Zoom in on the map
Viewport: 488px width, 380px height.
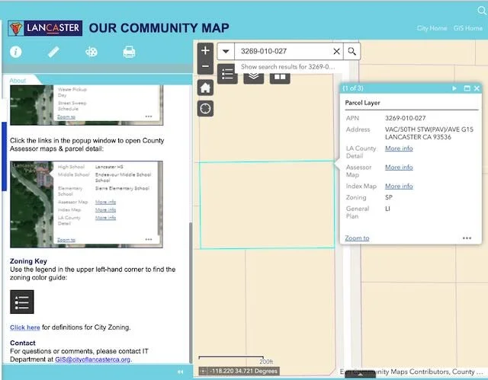[x=204, y=50]
